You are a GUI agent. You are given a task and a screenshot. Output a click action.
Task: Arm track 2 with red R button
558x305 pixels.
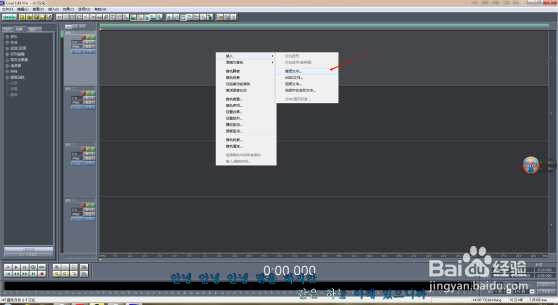pos(83,93)
